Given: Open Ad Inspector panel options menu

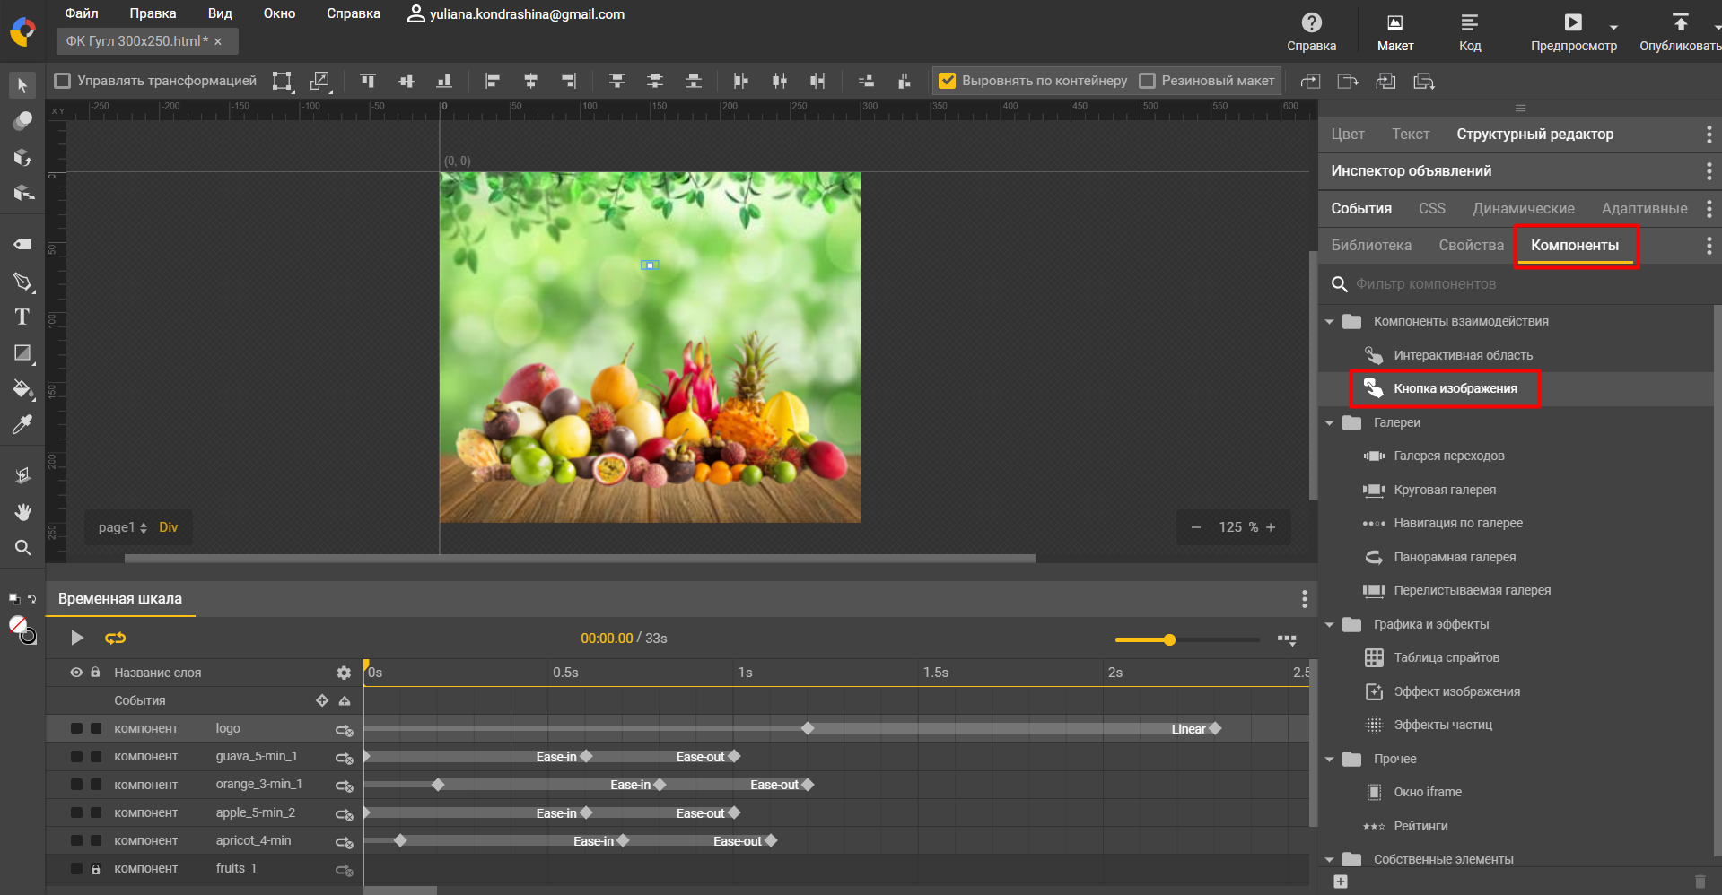Looking at the screenshot, I should [1709, 170].
